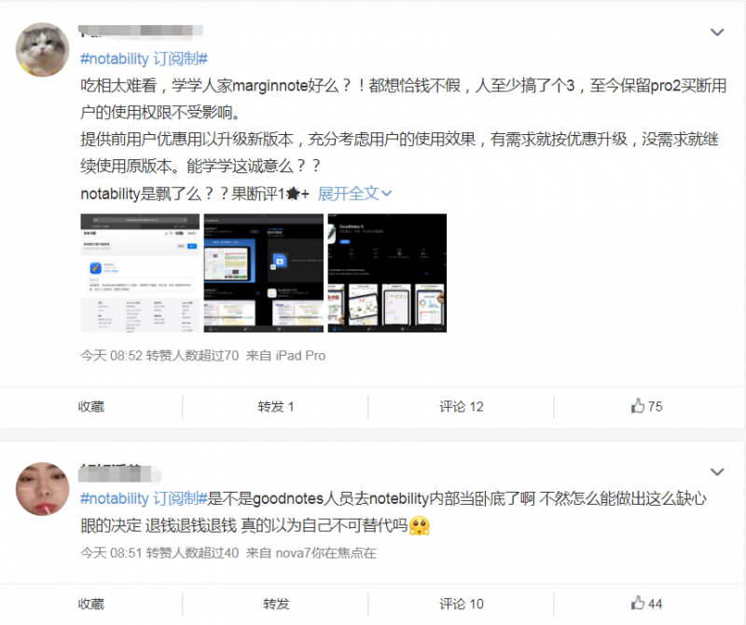
Task: Open 评论 10 on the second post
Action: (461, 605)
